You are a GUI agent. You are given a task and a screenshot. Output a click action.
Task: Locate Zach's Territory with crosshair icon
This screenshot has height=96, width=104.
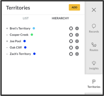coord(71,54)
